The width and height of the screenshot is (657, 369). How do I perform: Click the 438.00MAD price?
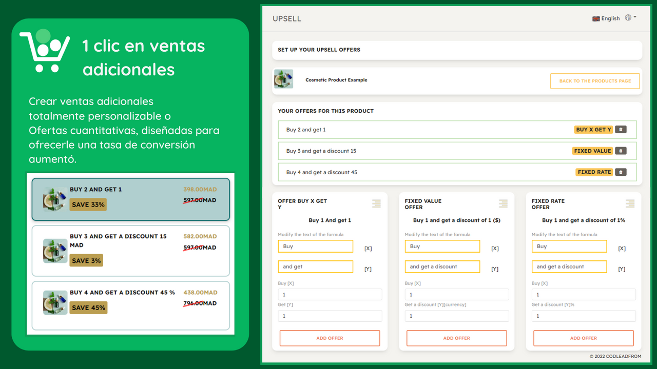coord(200,293)
